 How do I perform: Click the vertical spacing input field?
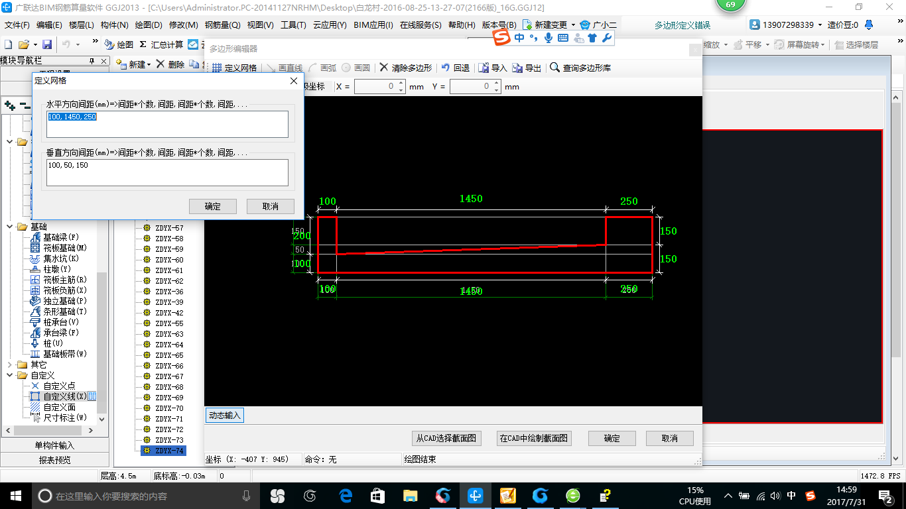tap(168, 172)
